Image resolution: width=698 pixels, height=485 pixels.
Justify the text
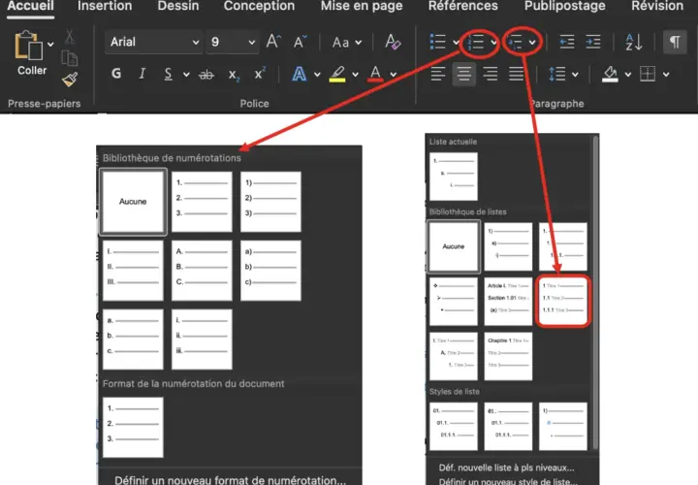point(517,74)
